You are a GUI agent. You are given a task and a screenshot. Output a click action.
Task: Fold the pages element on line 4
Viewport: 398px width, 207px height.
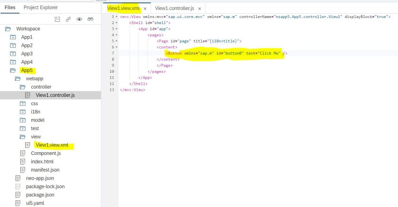tap(116, 35)
